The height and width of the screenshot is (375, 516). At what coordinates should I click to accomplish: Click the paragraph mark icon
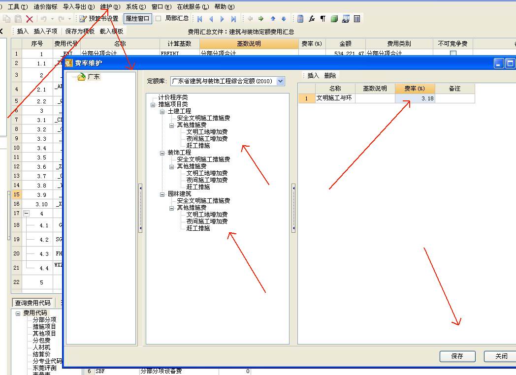point(323,19)
